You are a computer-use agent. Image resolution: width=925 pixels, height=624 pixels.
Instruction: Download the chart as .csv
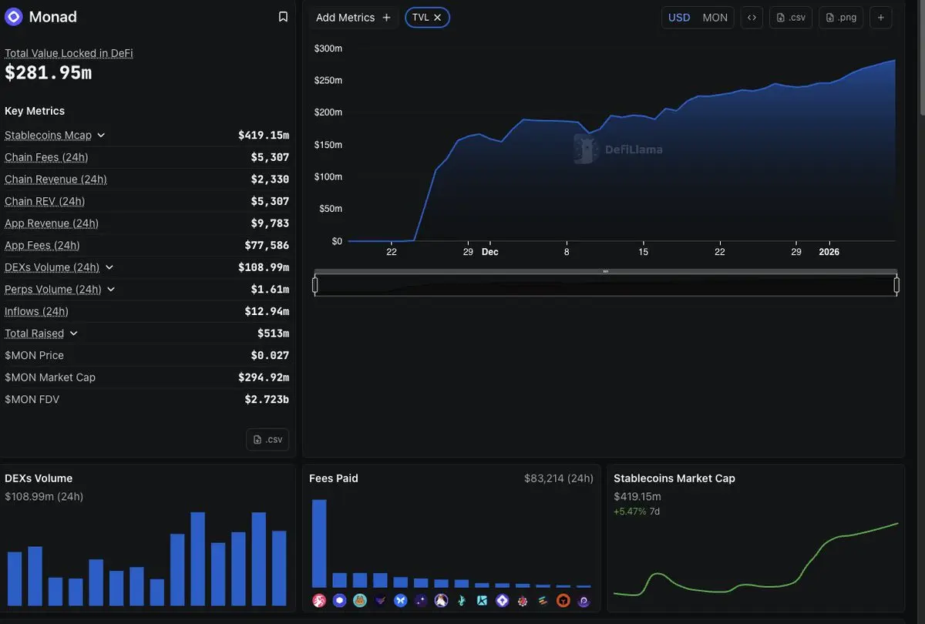[791, 18]
